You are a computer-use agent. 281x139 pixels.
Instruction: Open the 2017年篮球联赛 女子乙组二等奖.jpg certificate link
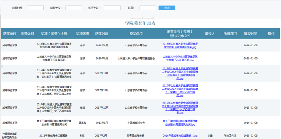pos(180,108)
